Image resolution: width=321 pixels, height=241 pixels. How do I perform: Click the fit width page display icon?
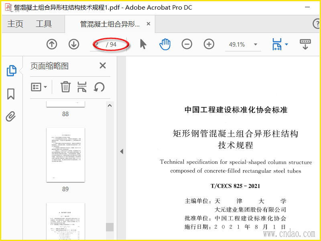tap(277, 44)
